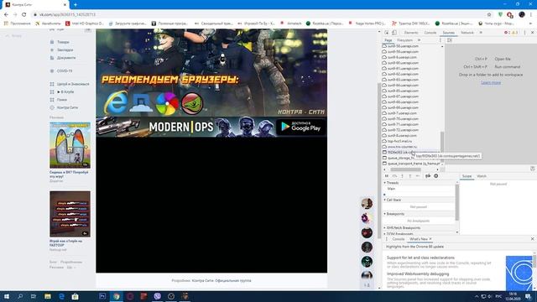Open the Chrome profile avatar

tap(522, 15)
